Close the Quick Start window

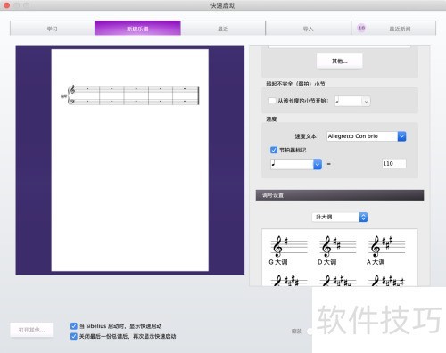pos(6,5)
